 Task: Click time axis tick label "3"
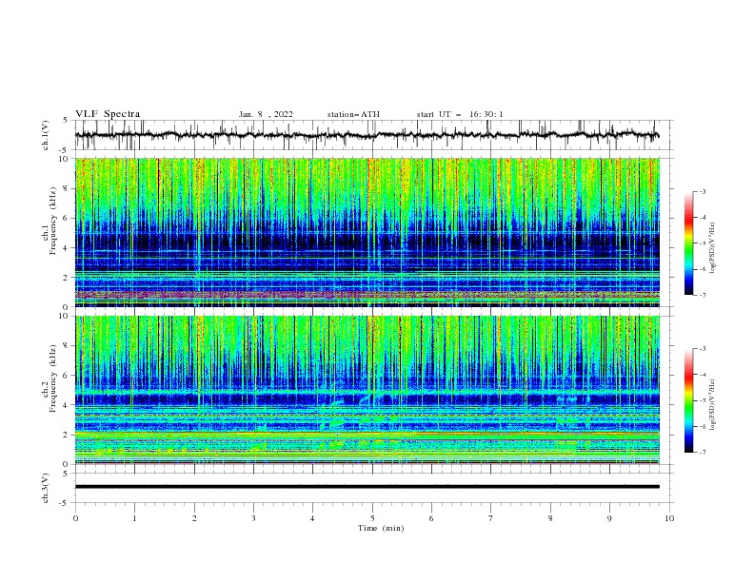253,518
